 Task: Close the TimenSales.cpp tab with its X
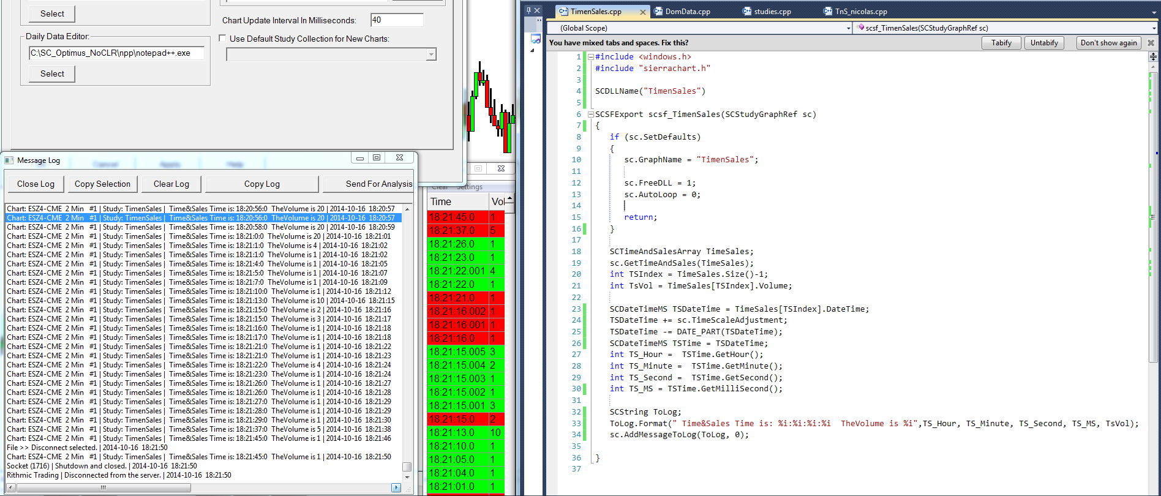642,12
